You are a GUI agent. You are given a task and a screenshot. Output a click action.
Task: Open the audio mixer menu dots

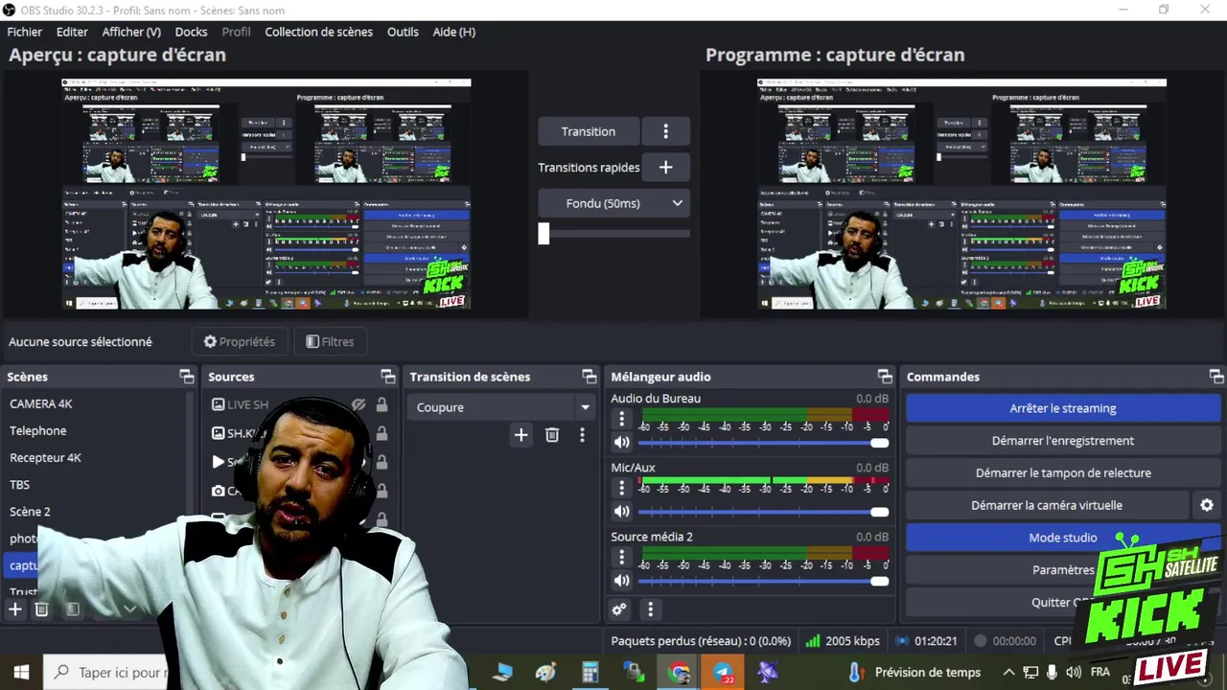651,609
